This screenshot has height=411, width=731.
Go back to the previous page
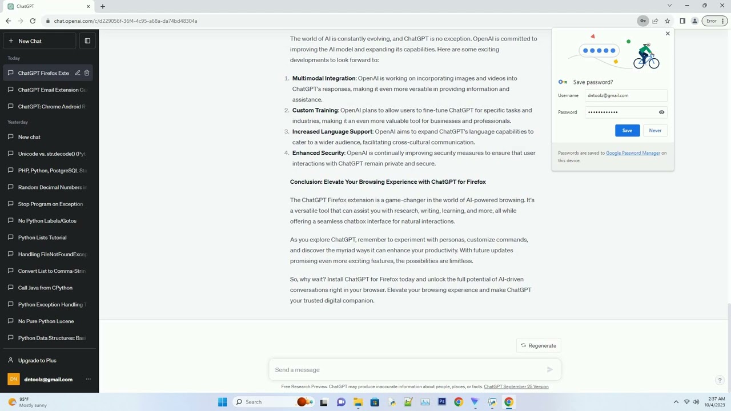(x=8, y=21)
